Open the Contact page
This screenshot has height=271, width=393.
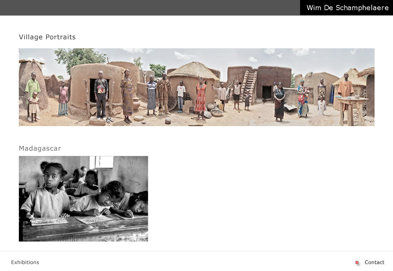coord(374,262)
